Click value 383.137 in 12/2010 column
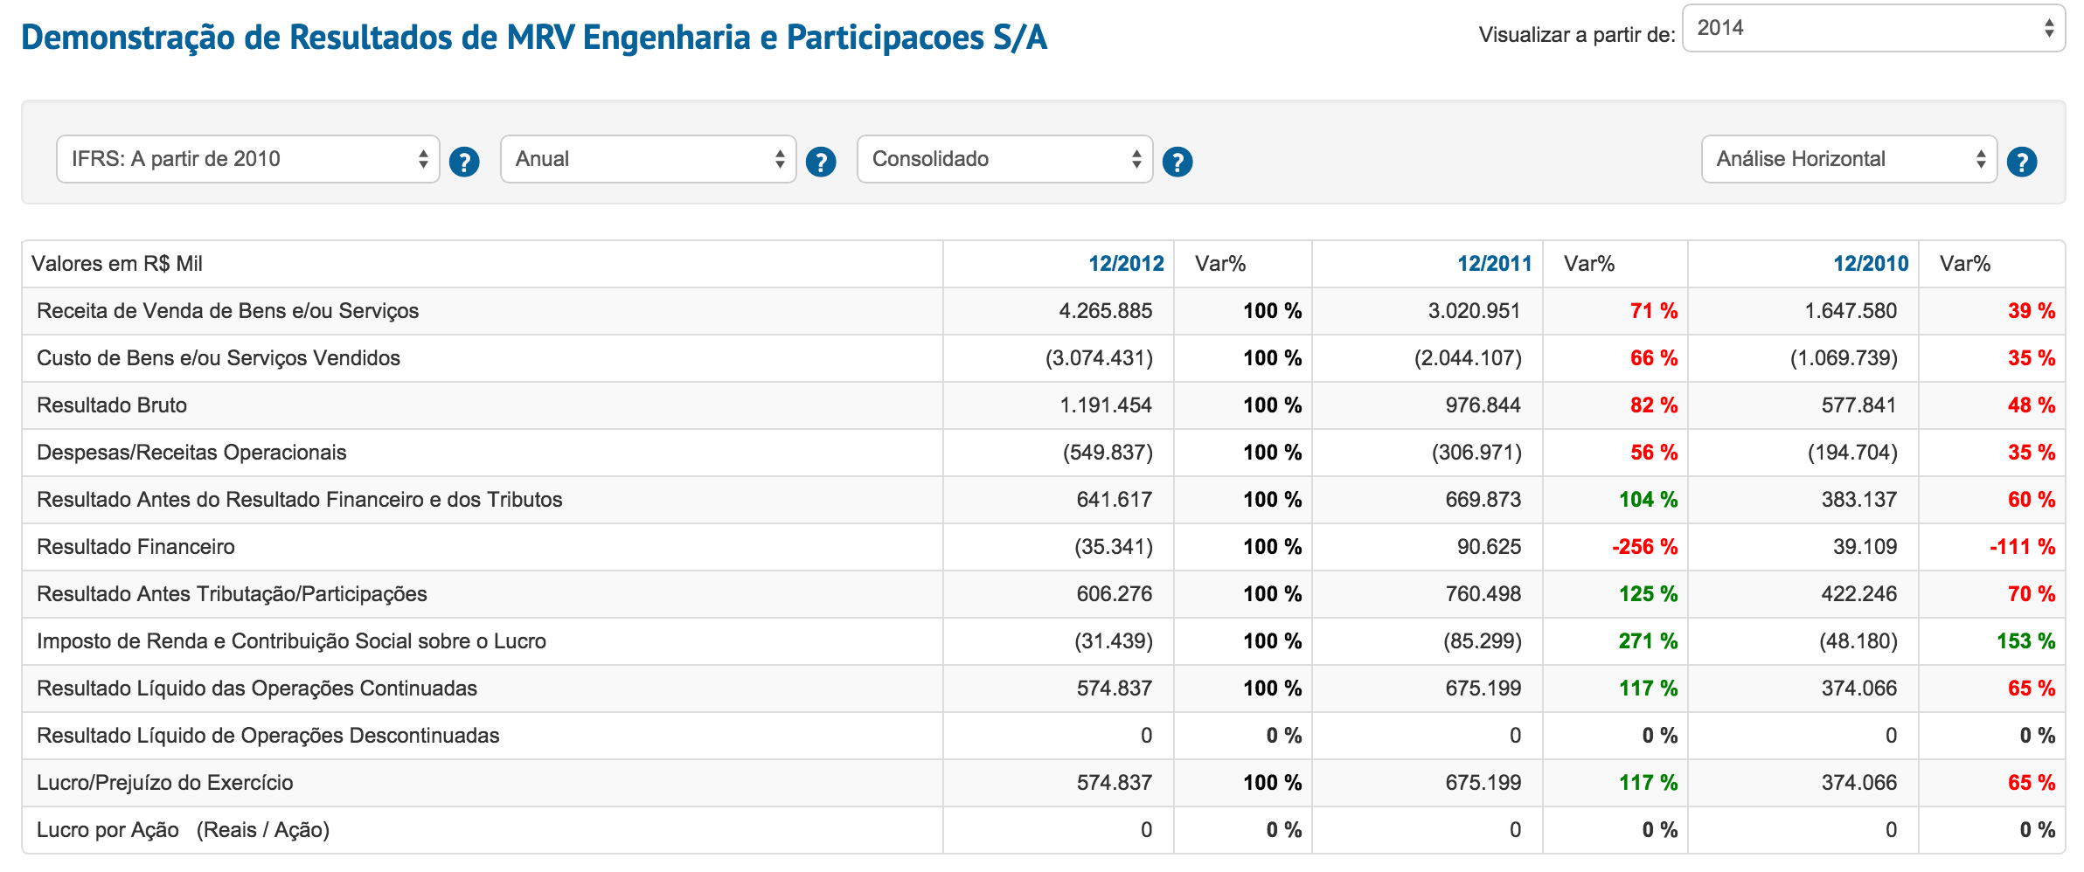The height and width of the screenshot is (872, 2084). pyautogui.click(x=1859, y=500)
